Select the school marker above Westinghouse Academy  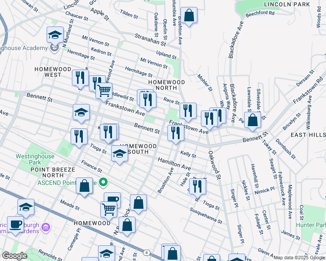click(x=55, y=34)
